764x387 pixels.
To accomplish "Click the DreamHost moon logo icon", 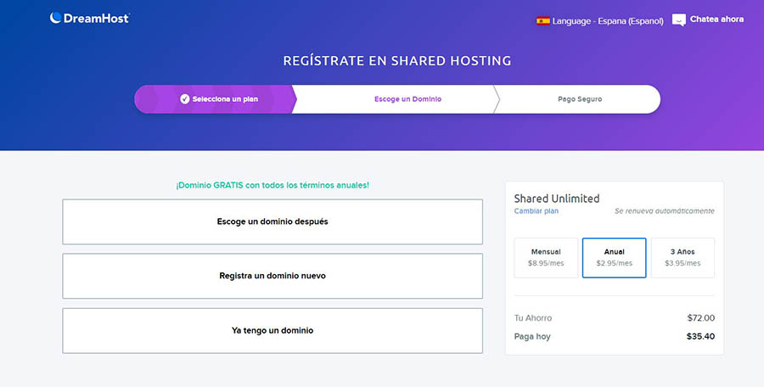I will (x=55, y=18).
